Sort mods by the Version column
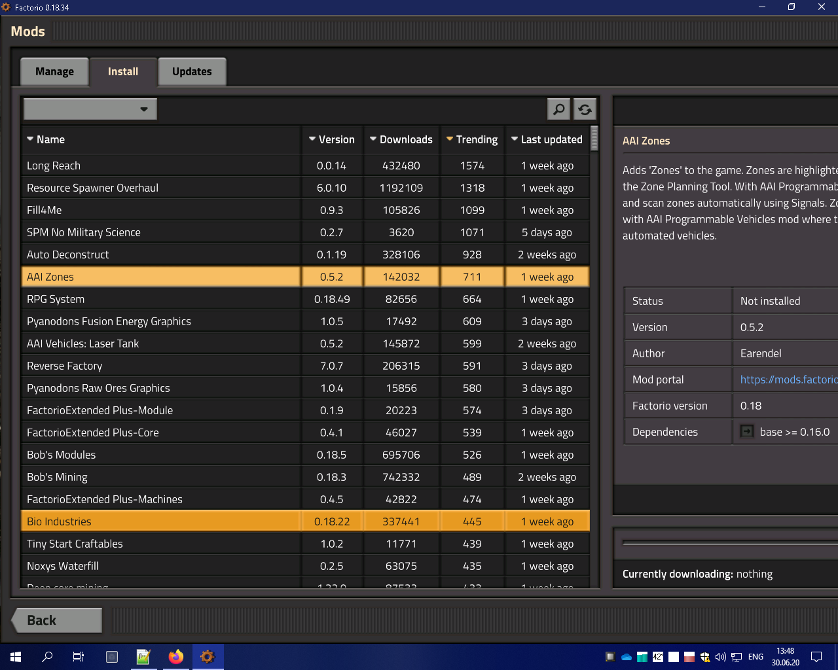The image size is (838, 670). [x=332, y=139]
